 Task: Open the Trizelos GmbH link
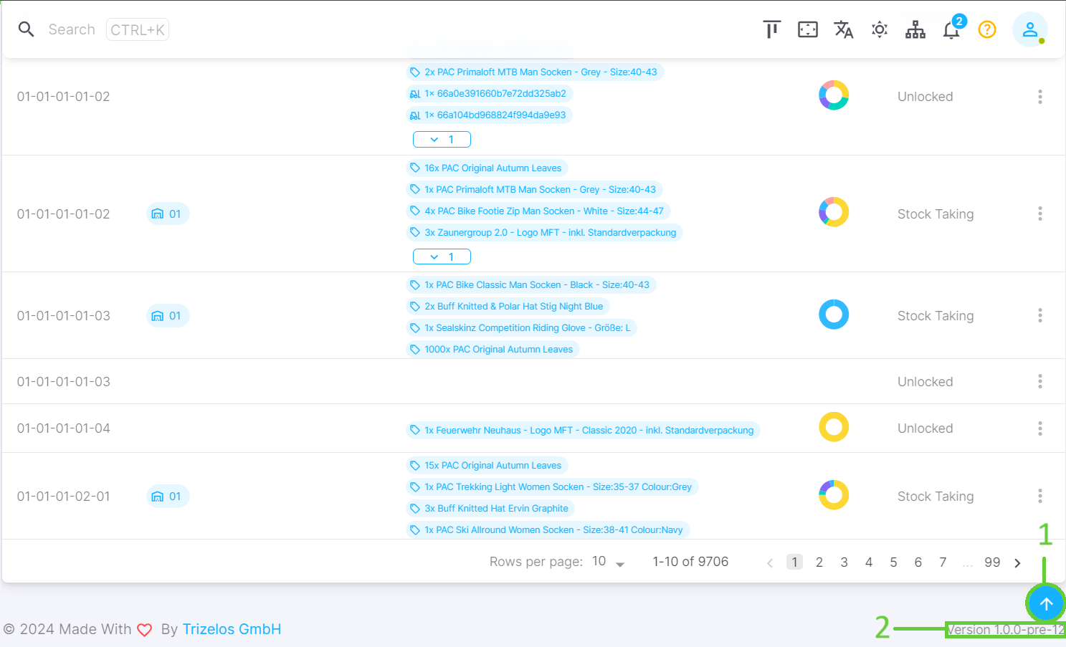[232, 629]
